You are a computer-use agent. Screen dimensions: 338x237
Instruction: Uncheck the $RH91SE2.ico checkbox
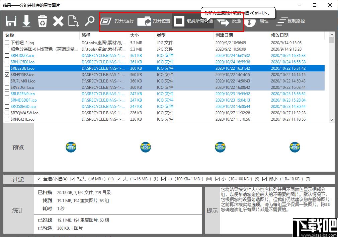(x=7, y=74)
